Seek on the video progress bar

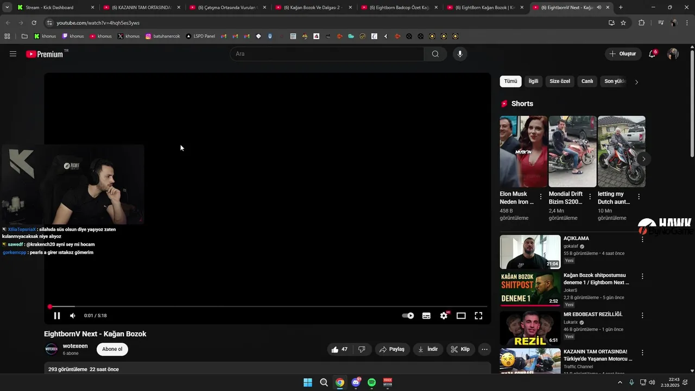click(268, 307)
